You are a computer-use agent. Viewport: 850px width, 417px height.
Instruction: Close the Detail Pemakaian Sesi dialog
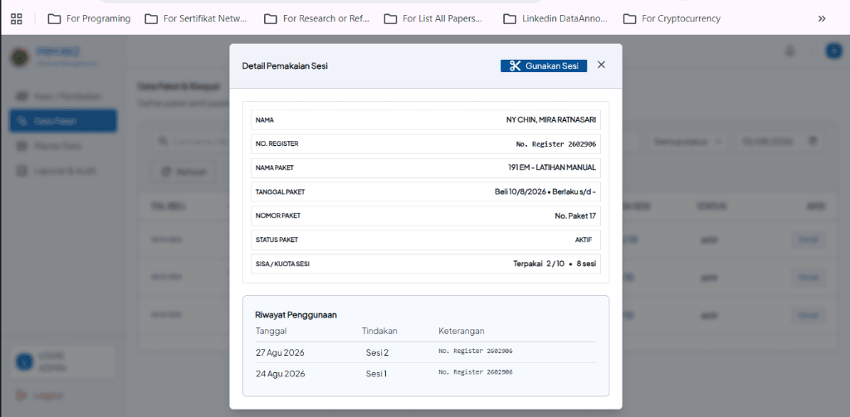coord(601,65)
